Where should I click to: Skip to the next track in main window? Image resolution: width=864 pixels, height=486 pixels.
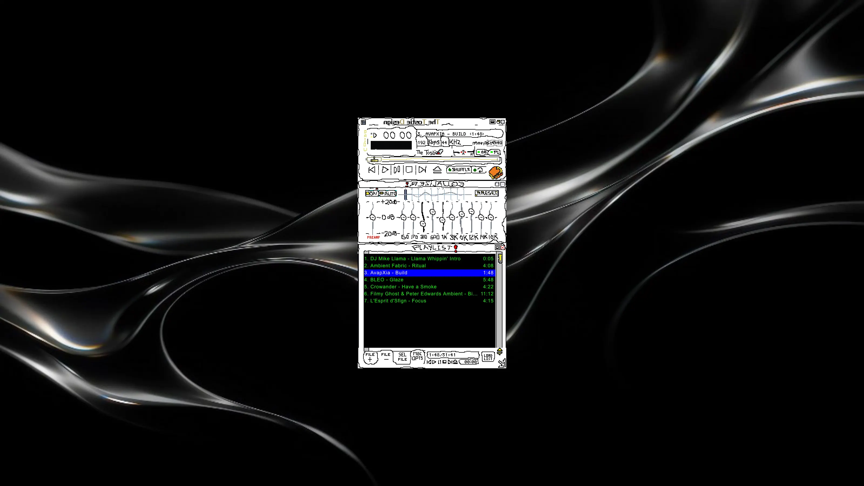422,170
